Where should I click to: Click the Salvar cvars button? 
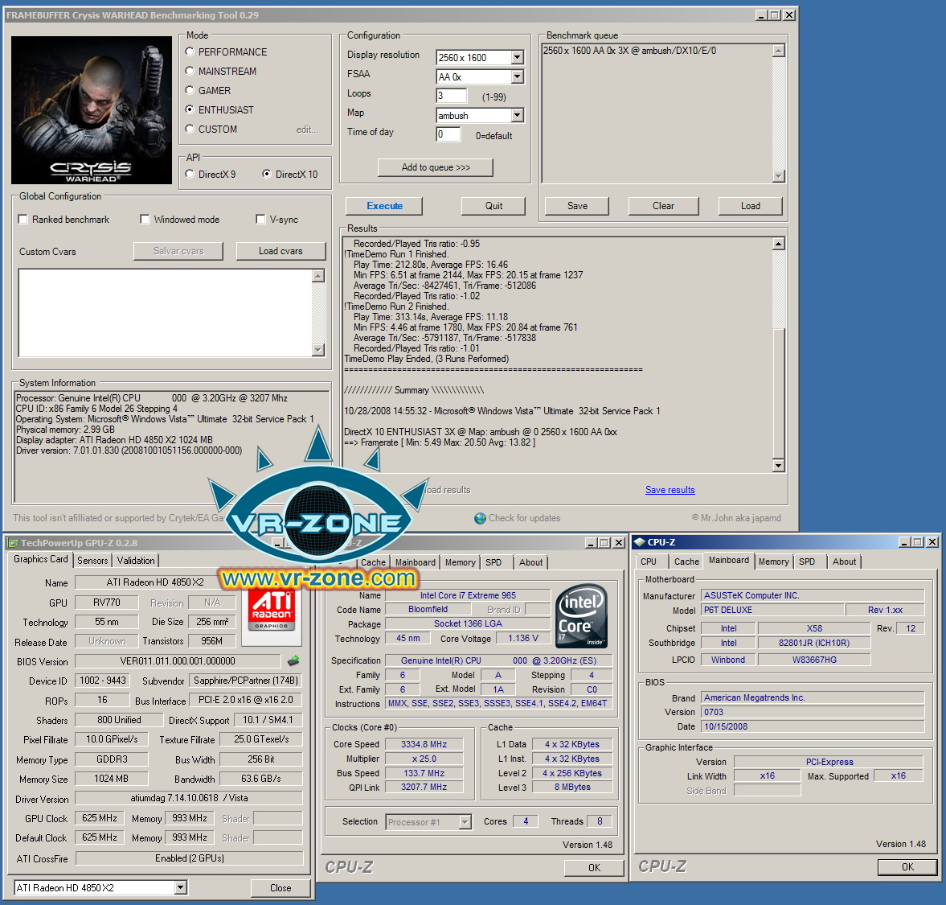point(178,251)
